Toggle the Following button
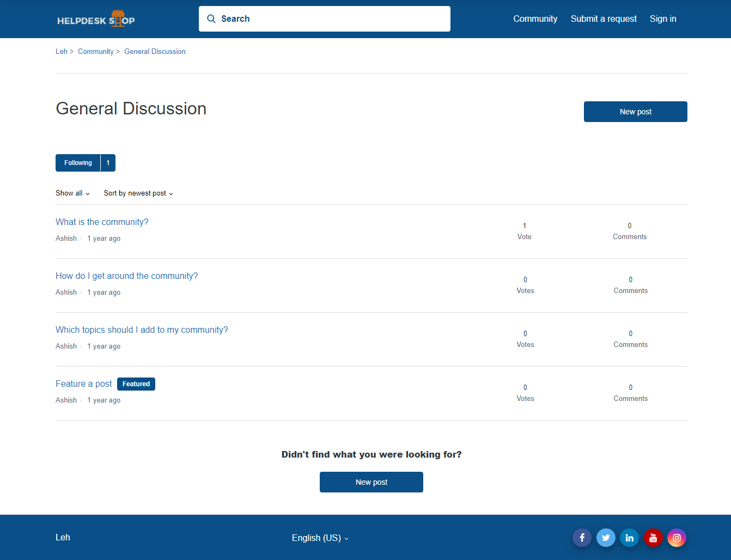The width and height of the screenshot is (731, 560). 78,163
